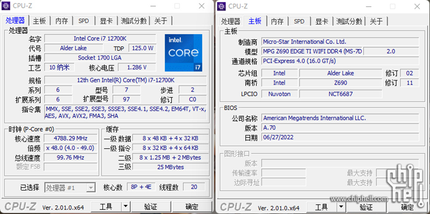Expand 工具 dropdown arrow in right window
Image resolution: width=430 pixels, height=214 pixels.
tap(340, 207)
